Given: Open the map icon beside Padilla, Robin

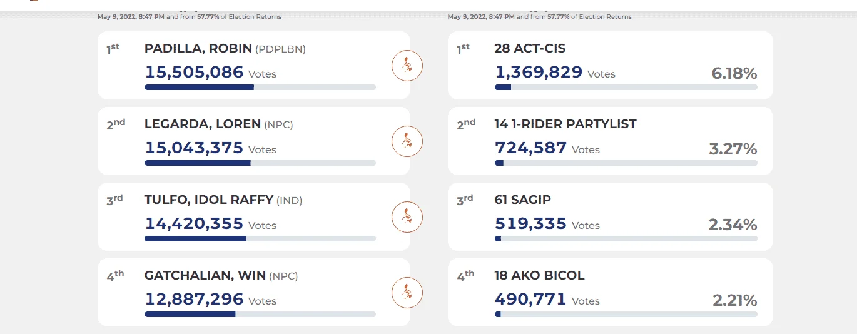Looking at the screenshot, I should point(407,65).
